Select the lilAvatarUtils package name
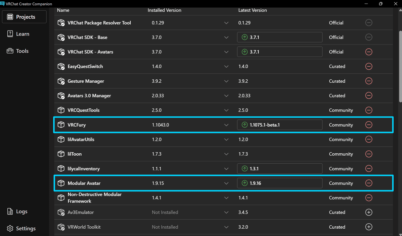The image size is (402, 236). [x=81, y=139]
